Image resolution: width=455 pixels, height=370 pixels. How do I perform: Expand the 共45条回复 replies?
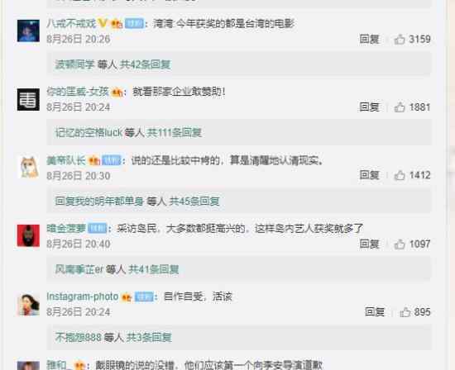pyautogui.click(x=194, y=201)
